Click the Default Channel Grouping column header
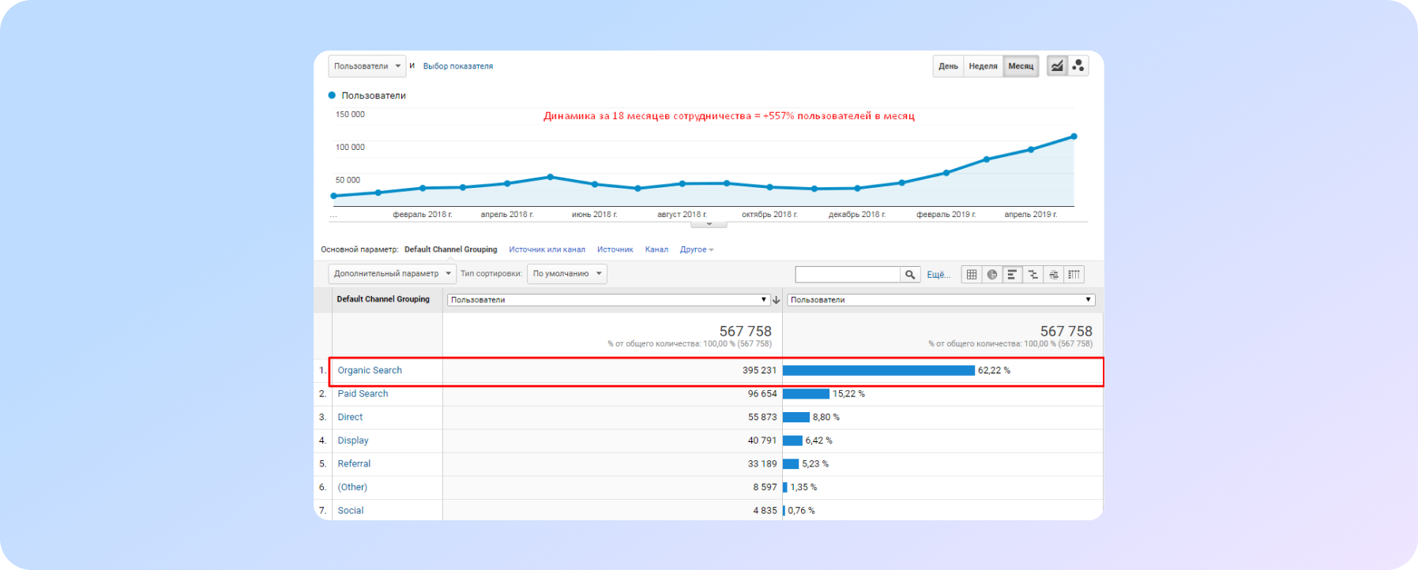The width and height of the screenshot is (1418, 570). click(x=383, y=299)
